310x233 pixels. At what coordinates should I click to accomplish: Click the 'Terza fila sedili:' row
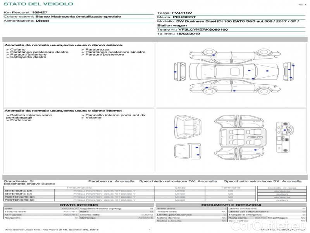(41, 212)
